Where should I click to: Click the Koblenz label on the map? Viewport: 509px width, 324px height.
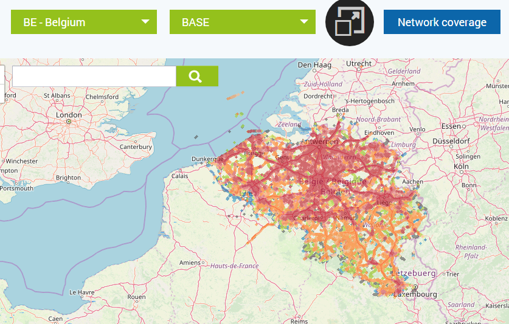pos(496,218)
